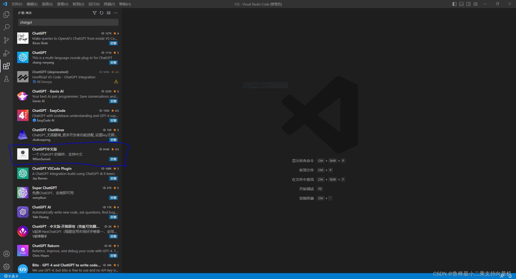Open the Explorer view in activity bar
The width and height of the screenshot is (516, 279).
(6, 14)
